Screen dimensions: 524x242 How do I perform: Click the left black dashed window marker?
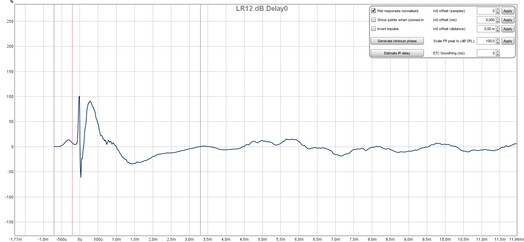pyautogui.click(x=54, y=120)
